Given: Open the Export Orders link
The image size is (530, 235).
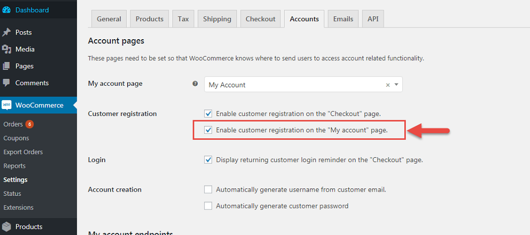Looking at the screenshot, I should [23, 152].
